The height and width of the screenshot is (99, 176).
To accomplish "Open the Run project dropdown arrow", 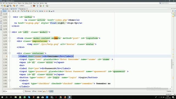I will (x=45, y=6).
